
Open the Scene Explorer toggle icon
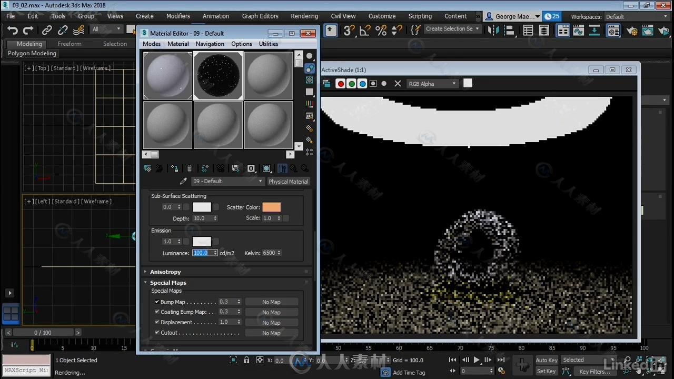pos(528,31)
